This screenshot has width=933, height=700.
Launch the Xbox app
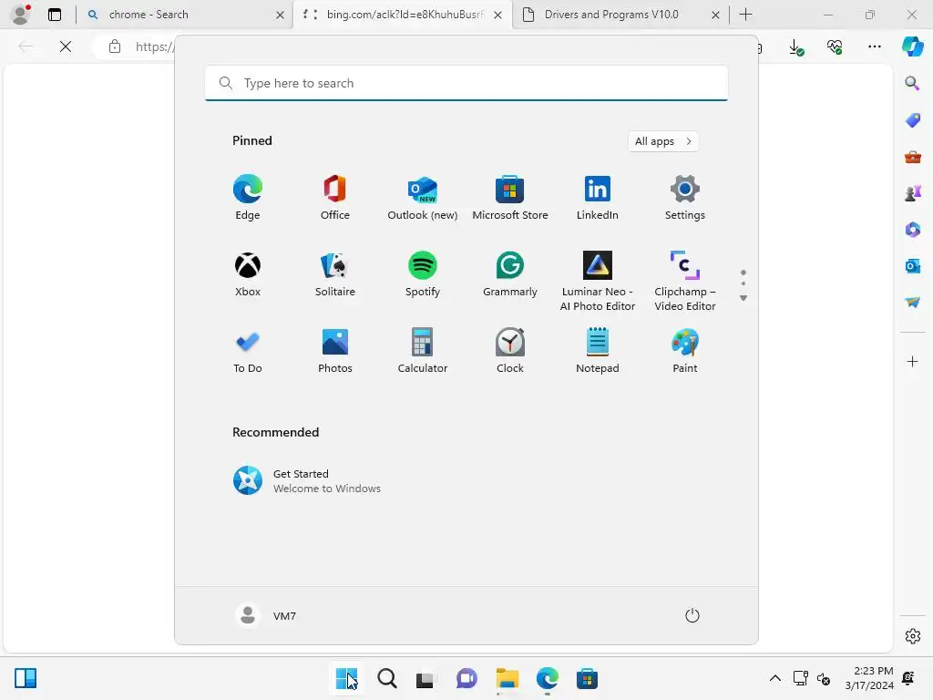[248, 274]
